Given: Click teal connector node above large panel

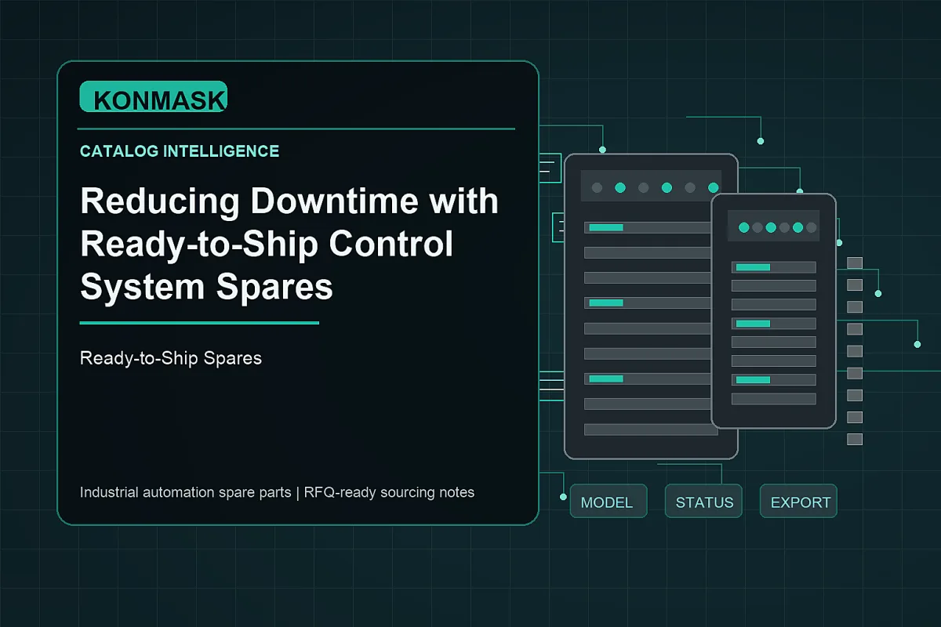Looking at the screenshot, I should pos(602,149).
